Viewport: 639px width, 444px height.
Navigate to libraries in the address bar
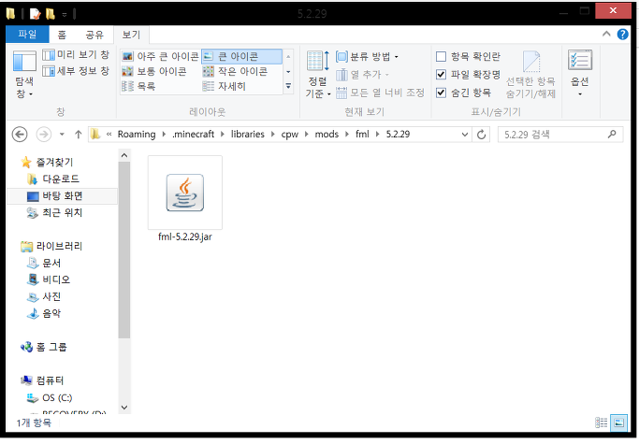(248, 134)
